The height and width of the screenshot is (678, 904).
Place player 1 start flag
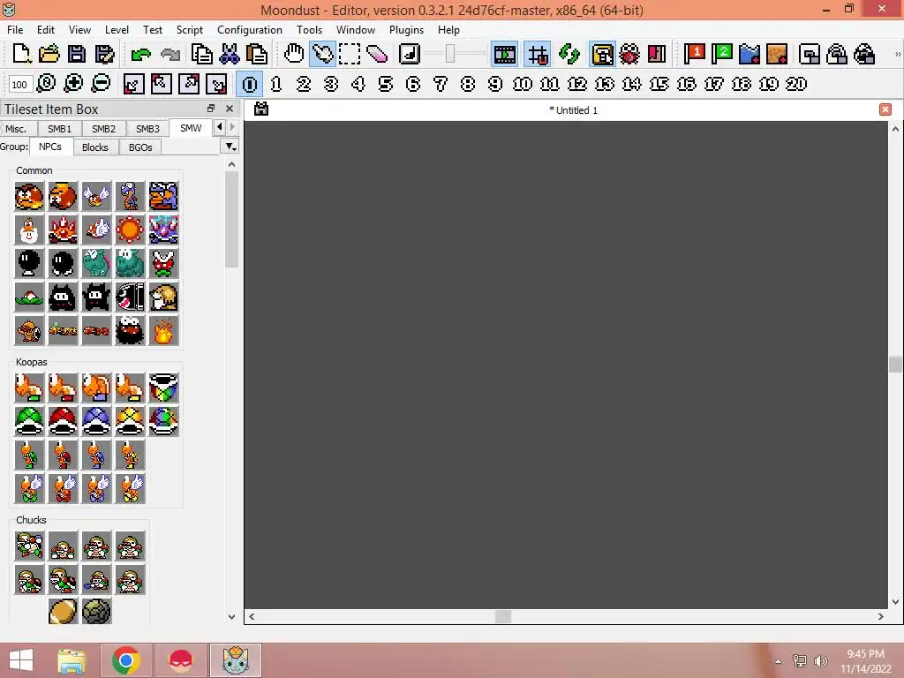[x=694, y=54]
